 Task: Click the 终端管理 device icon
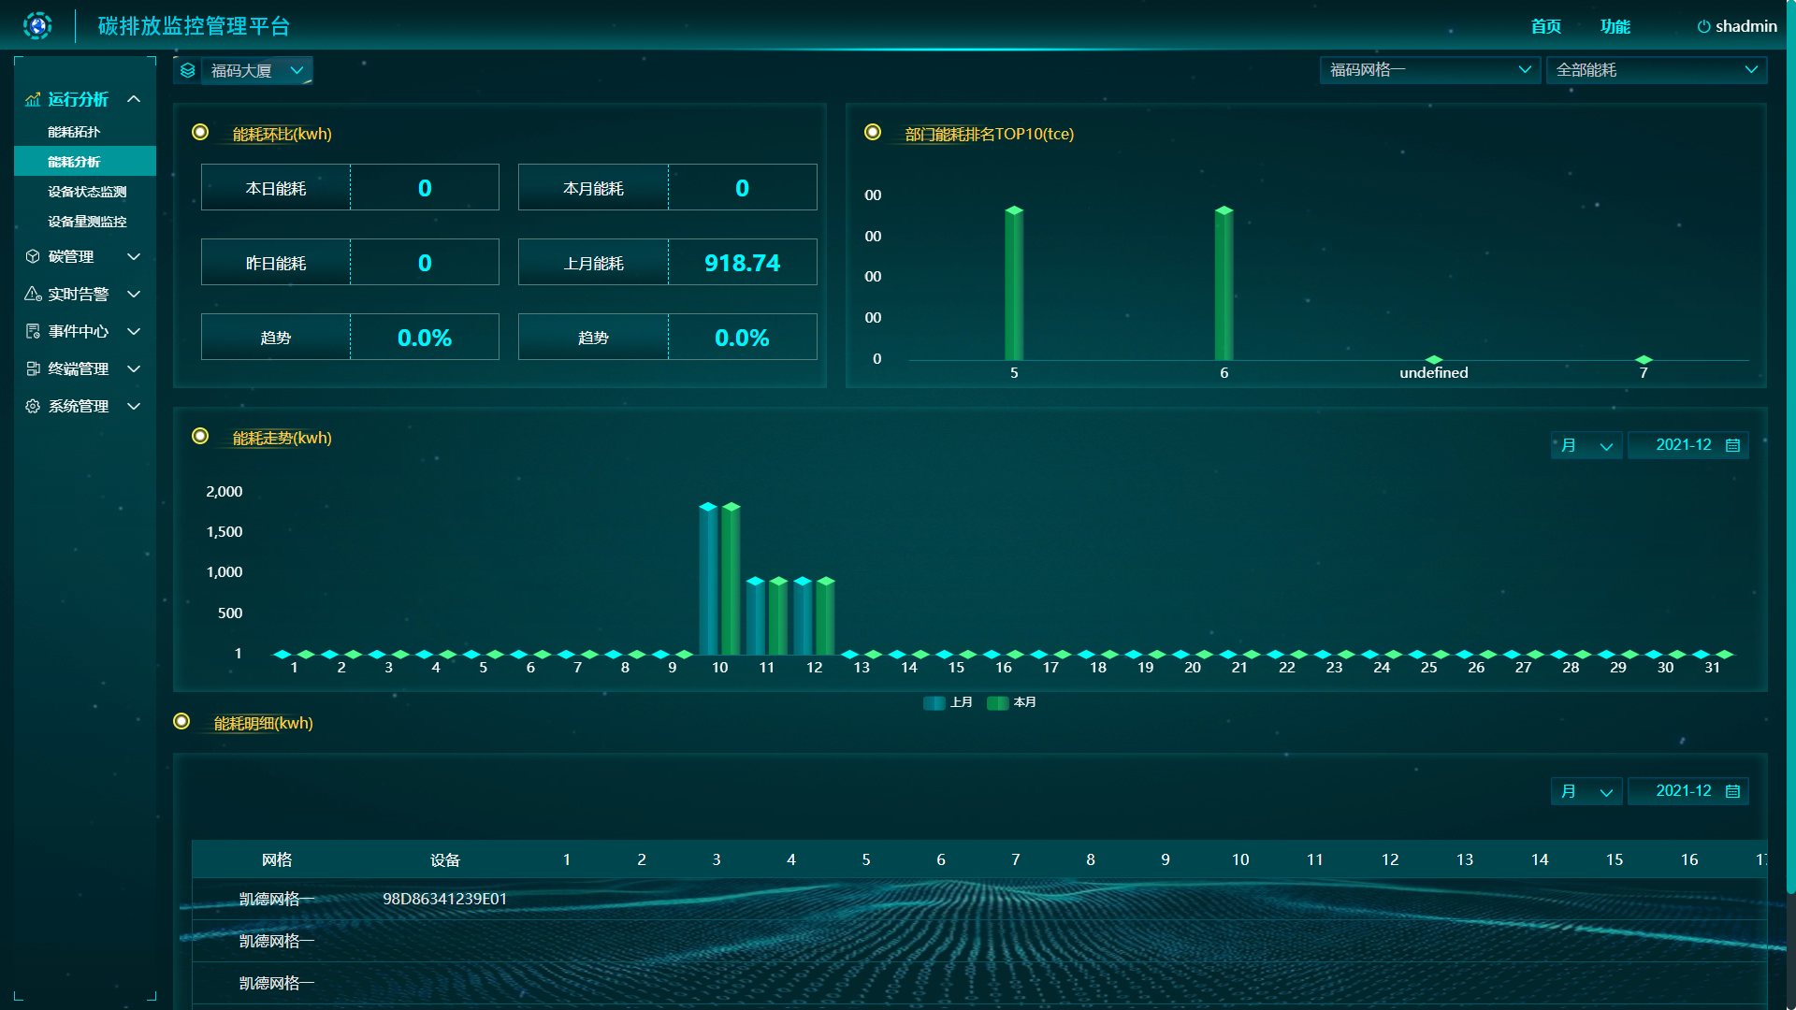coord(33,368)
